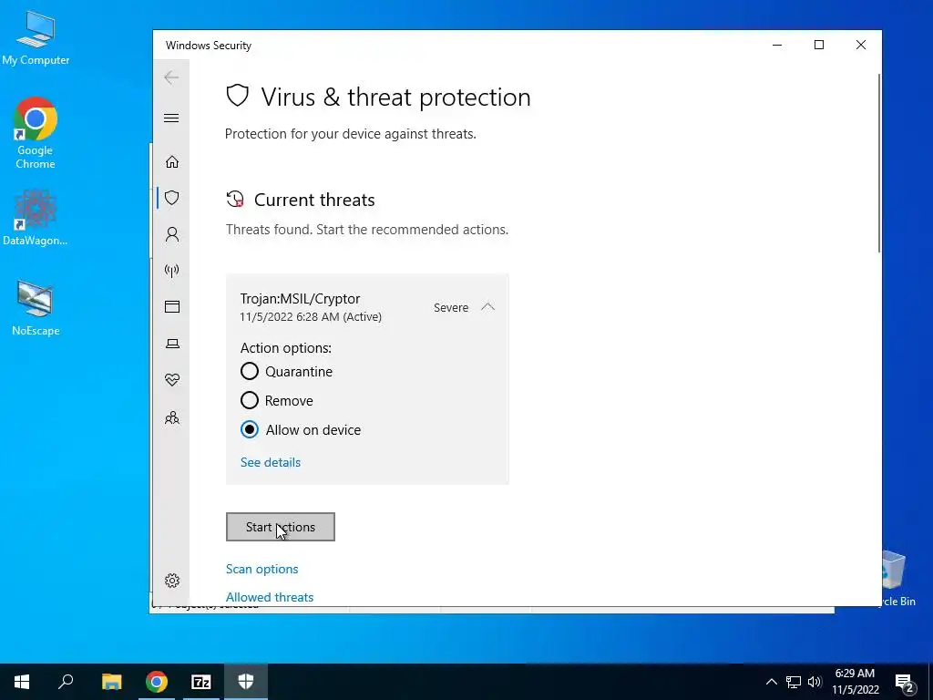933x700 pixels.
Task: Click Windows Security taskbar shield button
Action: point(246,682)
